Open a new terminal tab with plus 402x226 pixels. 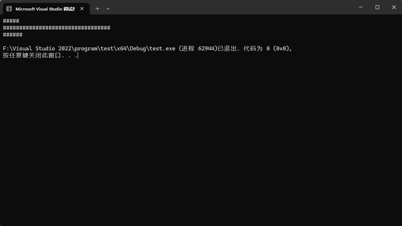coord(97,8)
